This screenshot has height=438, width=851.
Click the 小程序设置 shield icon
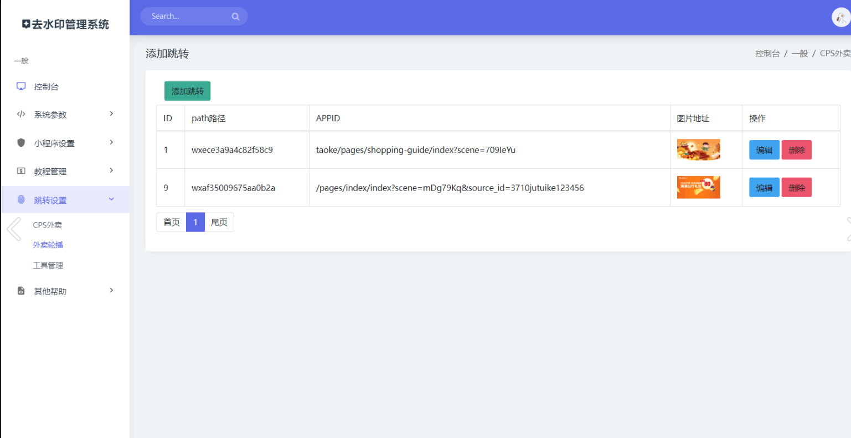click(x=21, y=142)
